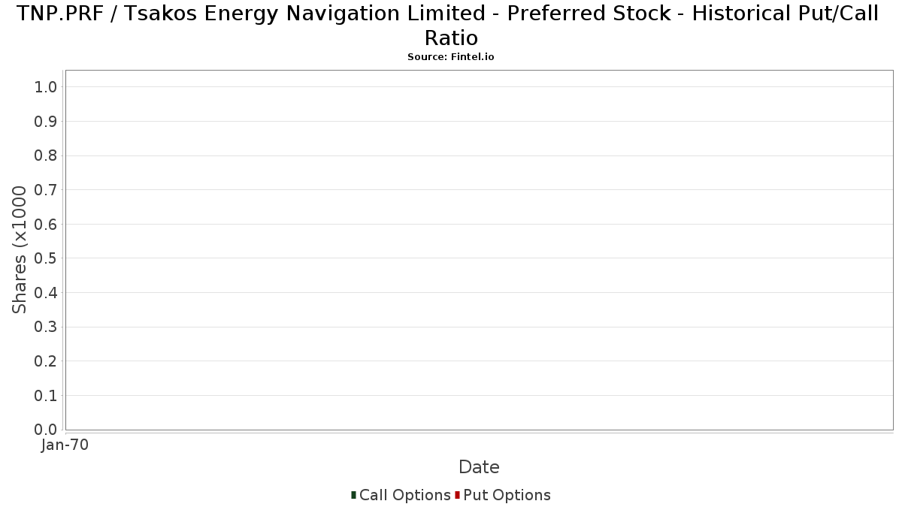Toggle the Call Options legend label

405,495
